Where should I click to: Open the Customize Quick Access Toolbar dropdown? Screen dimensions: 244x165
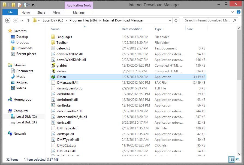tap(33, 5)
